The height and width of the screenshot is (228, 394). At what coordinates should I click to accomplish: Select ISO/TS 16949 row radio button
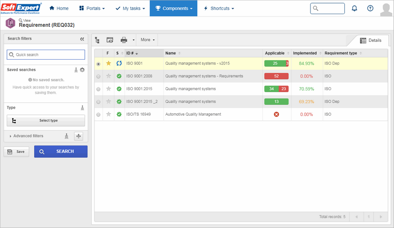coord(98,115)
